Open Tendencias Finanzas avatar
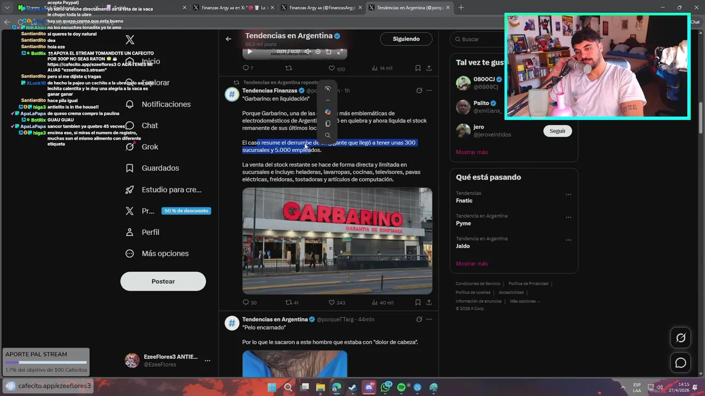The image size is (705, 396). click(232, 94)
